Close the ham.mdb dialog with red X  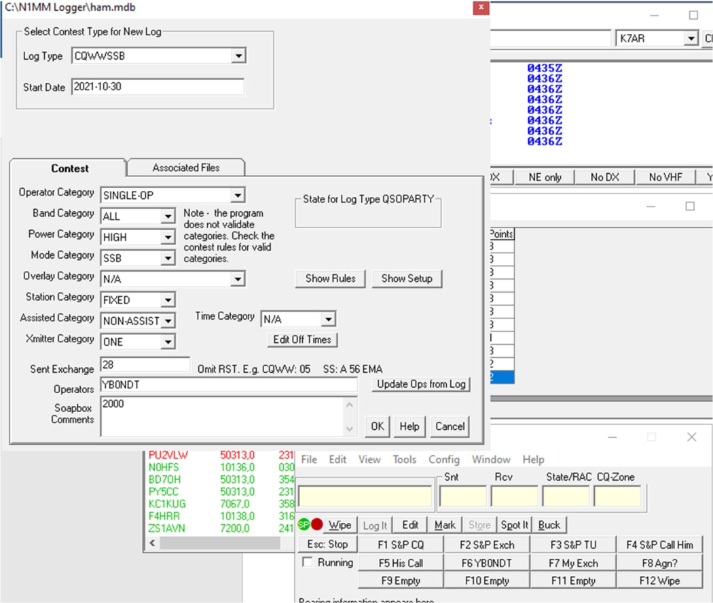pyautogui.click(x=481, y=7)
